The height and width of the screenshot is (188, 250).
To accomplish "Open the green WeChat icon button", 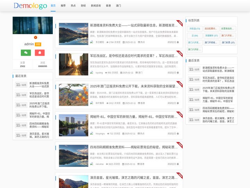I will (x=26, y=53).
